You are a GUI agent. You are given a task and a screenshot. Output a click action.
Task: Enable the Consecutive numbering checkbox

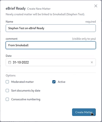(7, 99)
